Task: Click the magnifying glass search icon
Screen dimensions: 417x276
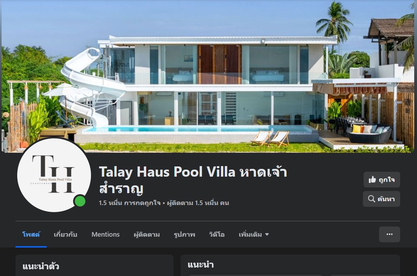Action: pyautogui.click(x=371, y=199)
